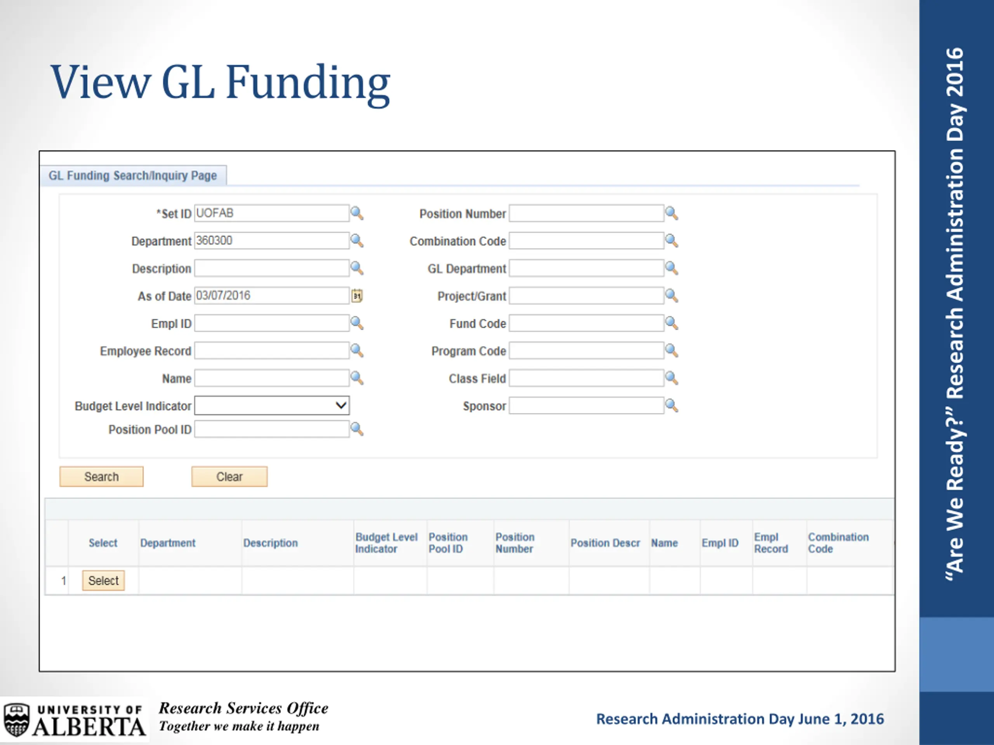Sort by Position Number column header
The image size is (994, 745).
coord(515,543)
